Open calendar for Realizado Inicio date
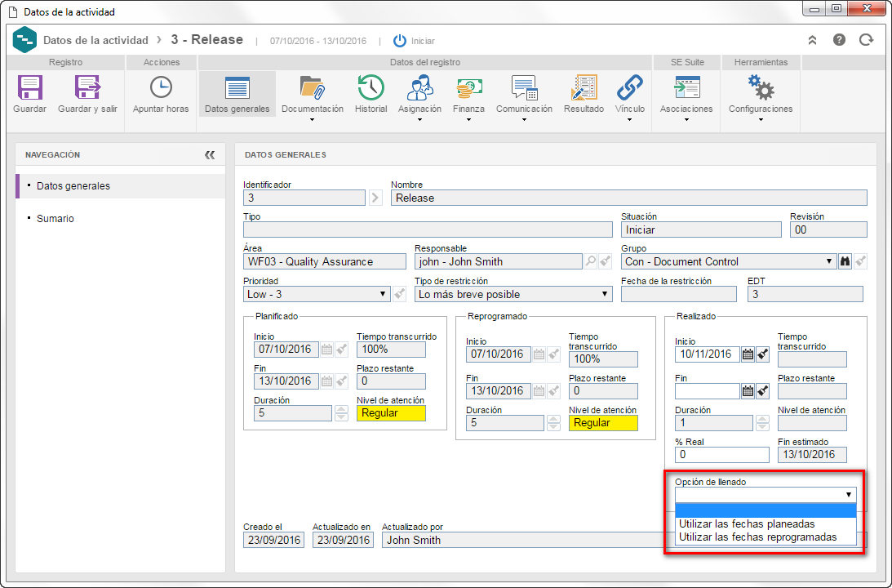The image size is (892, 588). tap(748, 354)
